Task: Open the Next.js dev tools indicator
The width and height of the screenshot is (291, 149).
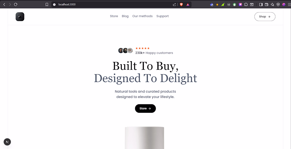Action: (x=7, y=142)
